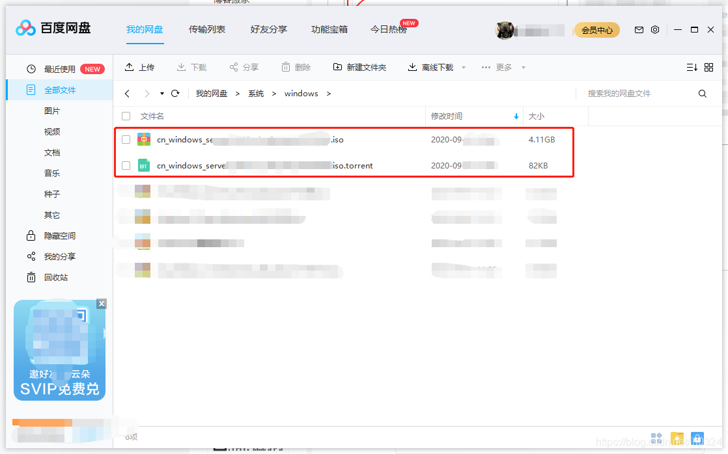Viewport: 728px width, 454px height.
Task: Focus the 搜索我的网盘文件 search field
Action: (x=637, y=94)
